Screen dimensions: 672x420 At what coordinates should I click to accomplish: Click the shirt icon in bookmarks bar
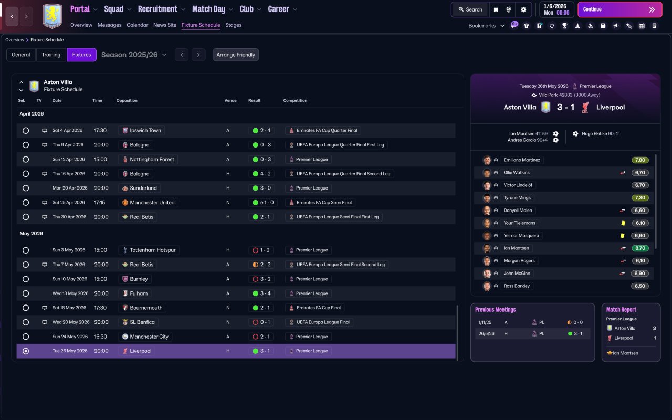point(527,26)
